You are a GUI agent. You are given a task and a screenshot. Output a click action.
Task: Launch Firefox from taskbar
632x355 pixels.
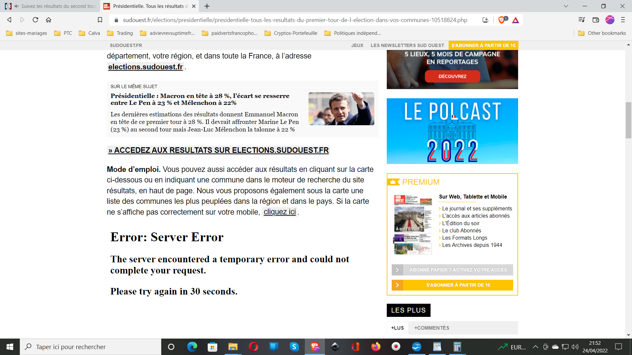click(376, 347)
